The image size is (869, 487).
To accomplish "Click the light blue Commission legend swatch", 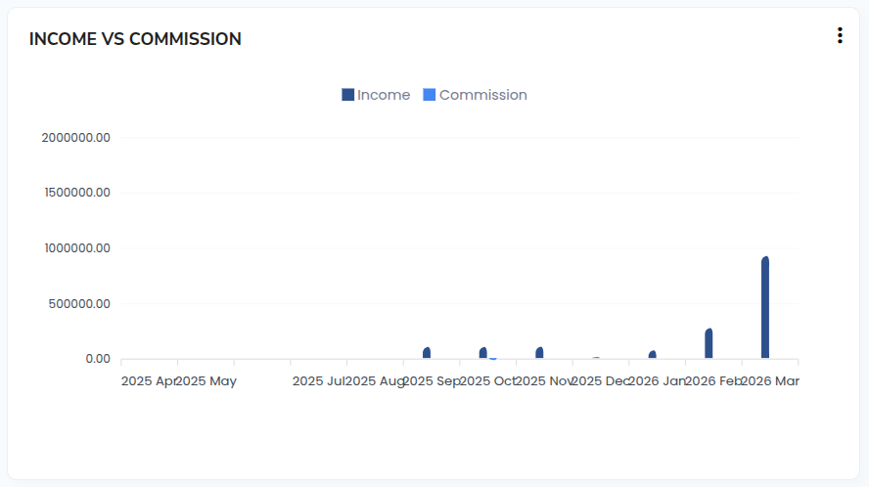I will [x=430, y=95].
